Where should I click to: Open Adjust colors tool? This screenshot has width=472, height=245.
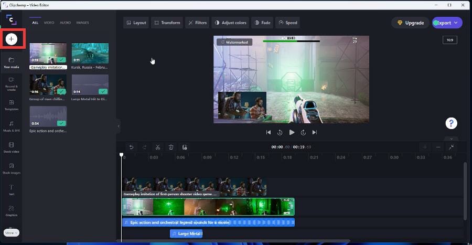pyautogui.click(x=230, y=23)
